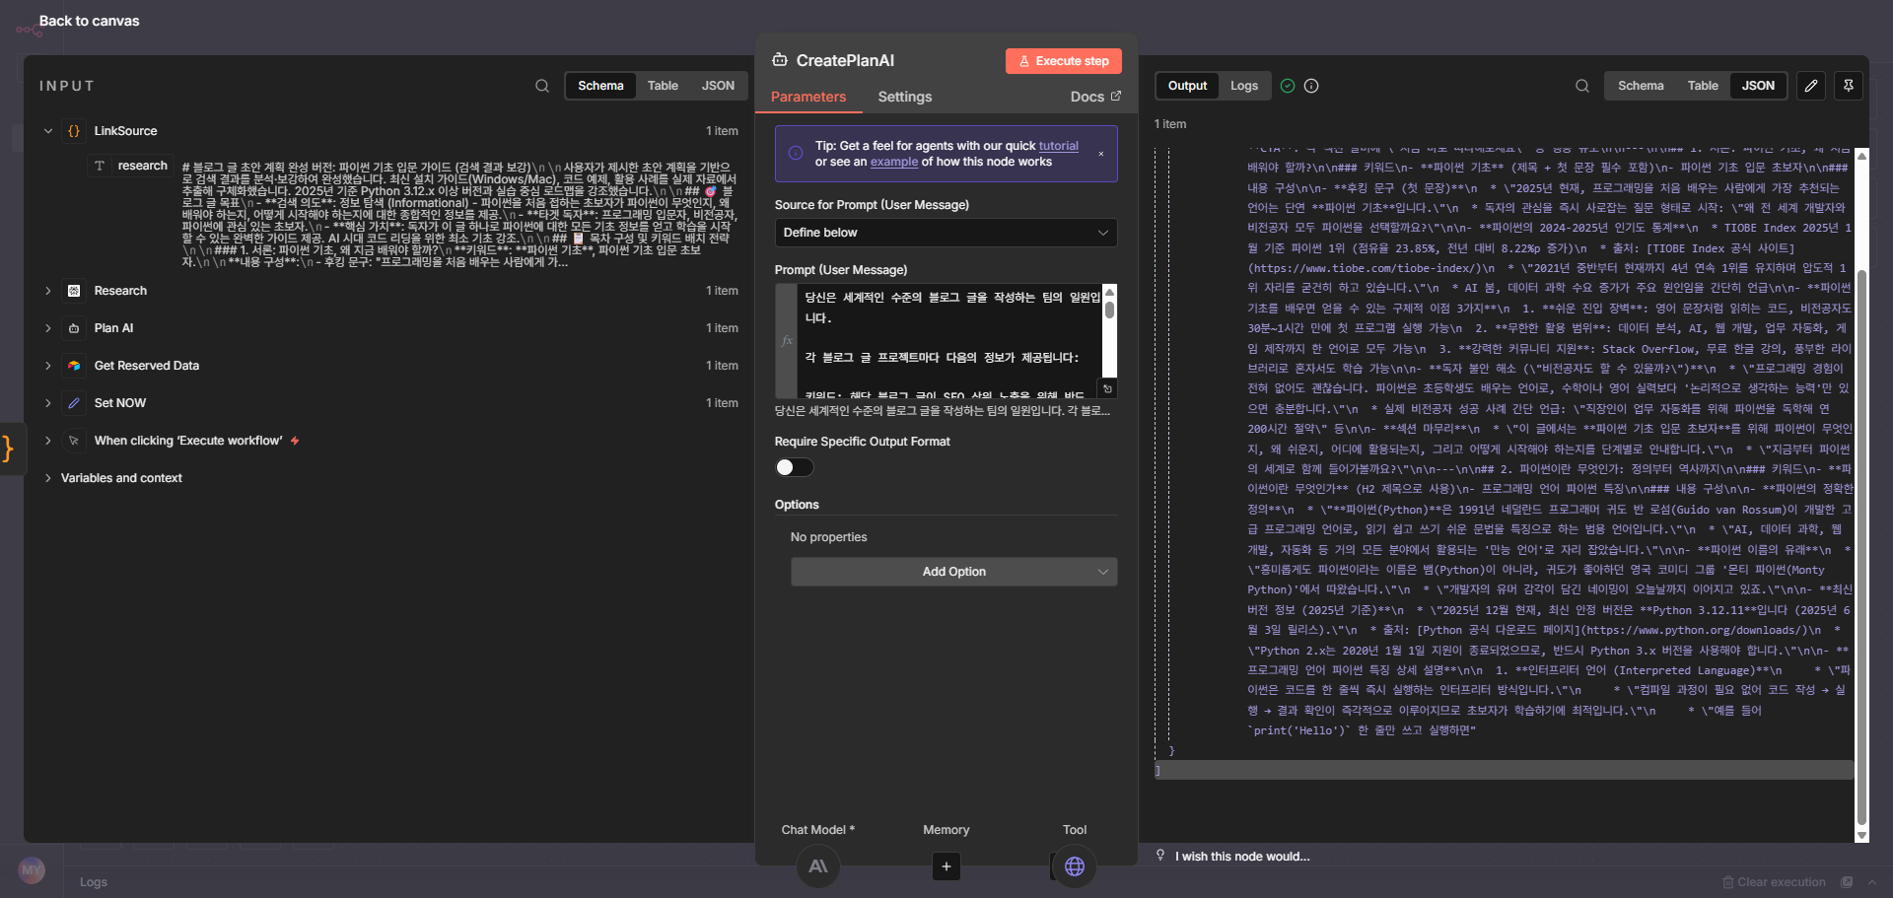
Task: Click the orange curly-brace side handle
Action: pos(9,449)
